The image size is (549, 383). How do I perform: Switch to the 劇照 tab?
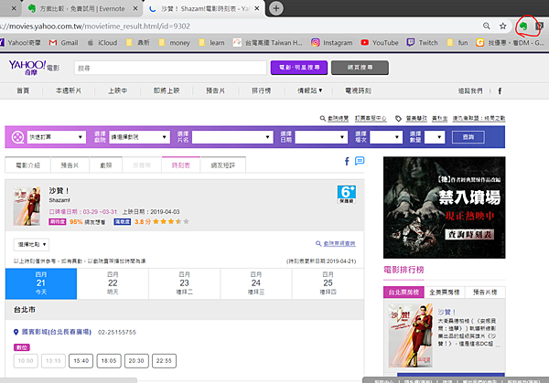point(106,165)
